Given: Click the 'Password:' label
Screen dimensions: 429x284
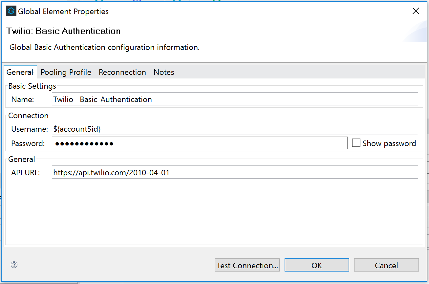Looking at the screenshot, I should point(28,143).
